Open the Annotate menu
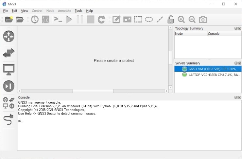The image size is (242, 159). click(64, 11)
